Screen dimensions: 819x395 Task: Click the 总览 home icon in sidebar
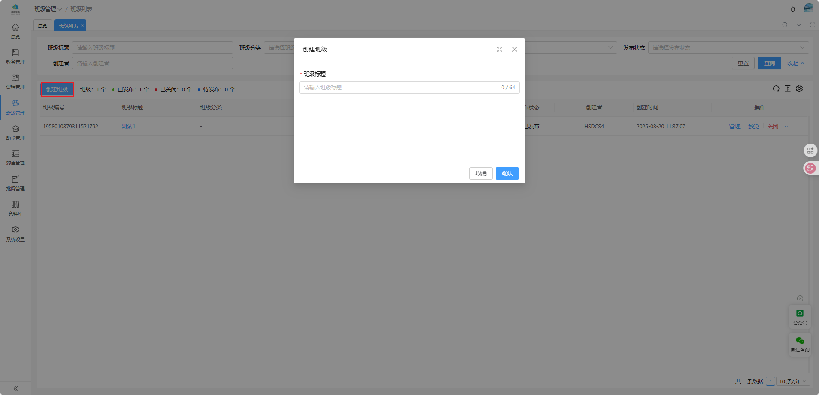click(15, 31)
